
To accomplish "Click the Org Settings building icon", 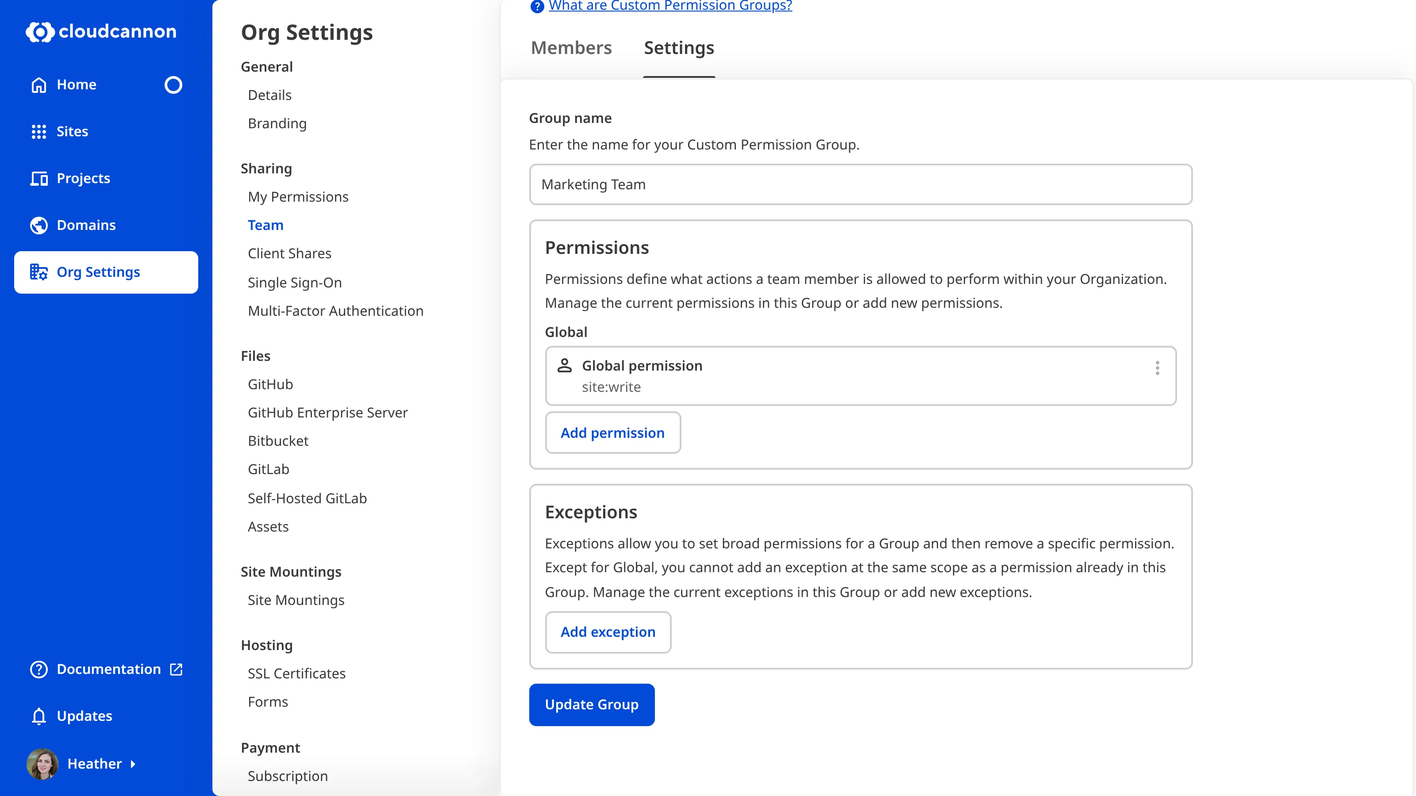I will (x=39, y=272).
